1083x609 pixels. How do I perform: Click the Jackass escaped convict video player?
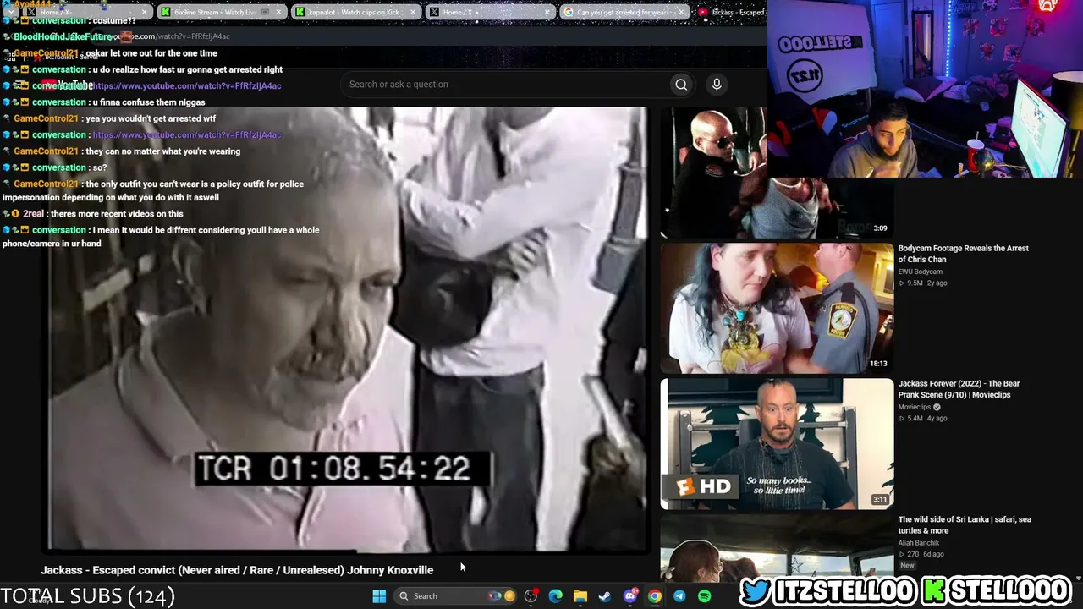click(x=348, y=330)
